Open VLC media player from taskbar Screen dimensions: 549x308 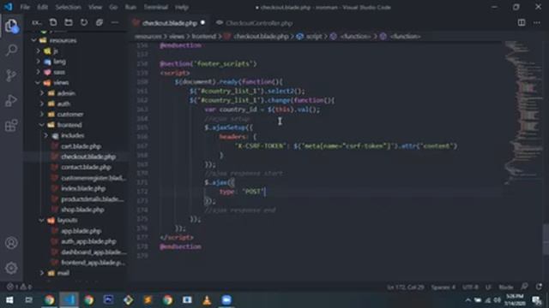(x=207, y=300)
